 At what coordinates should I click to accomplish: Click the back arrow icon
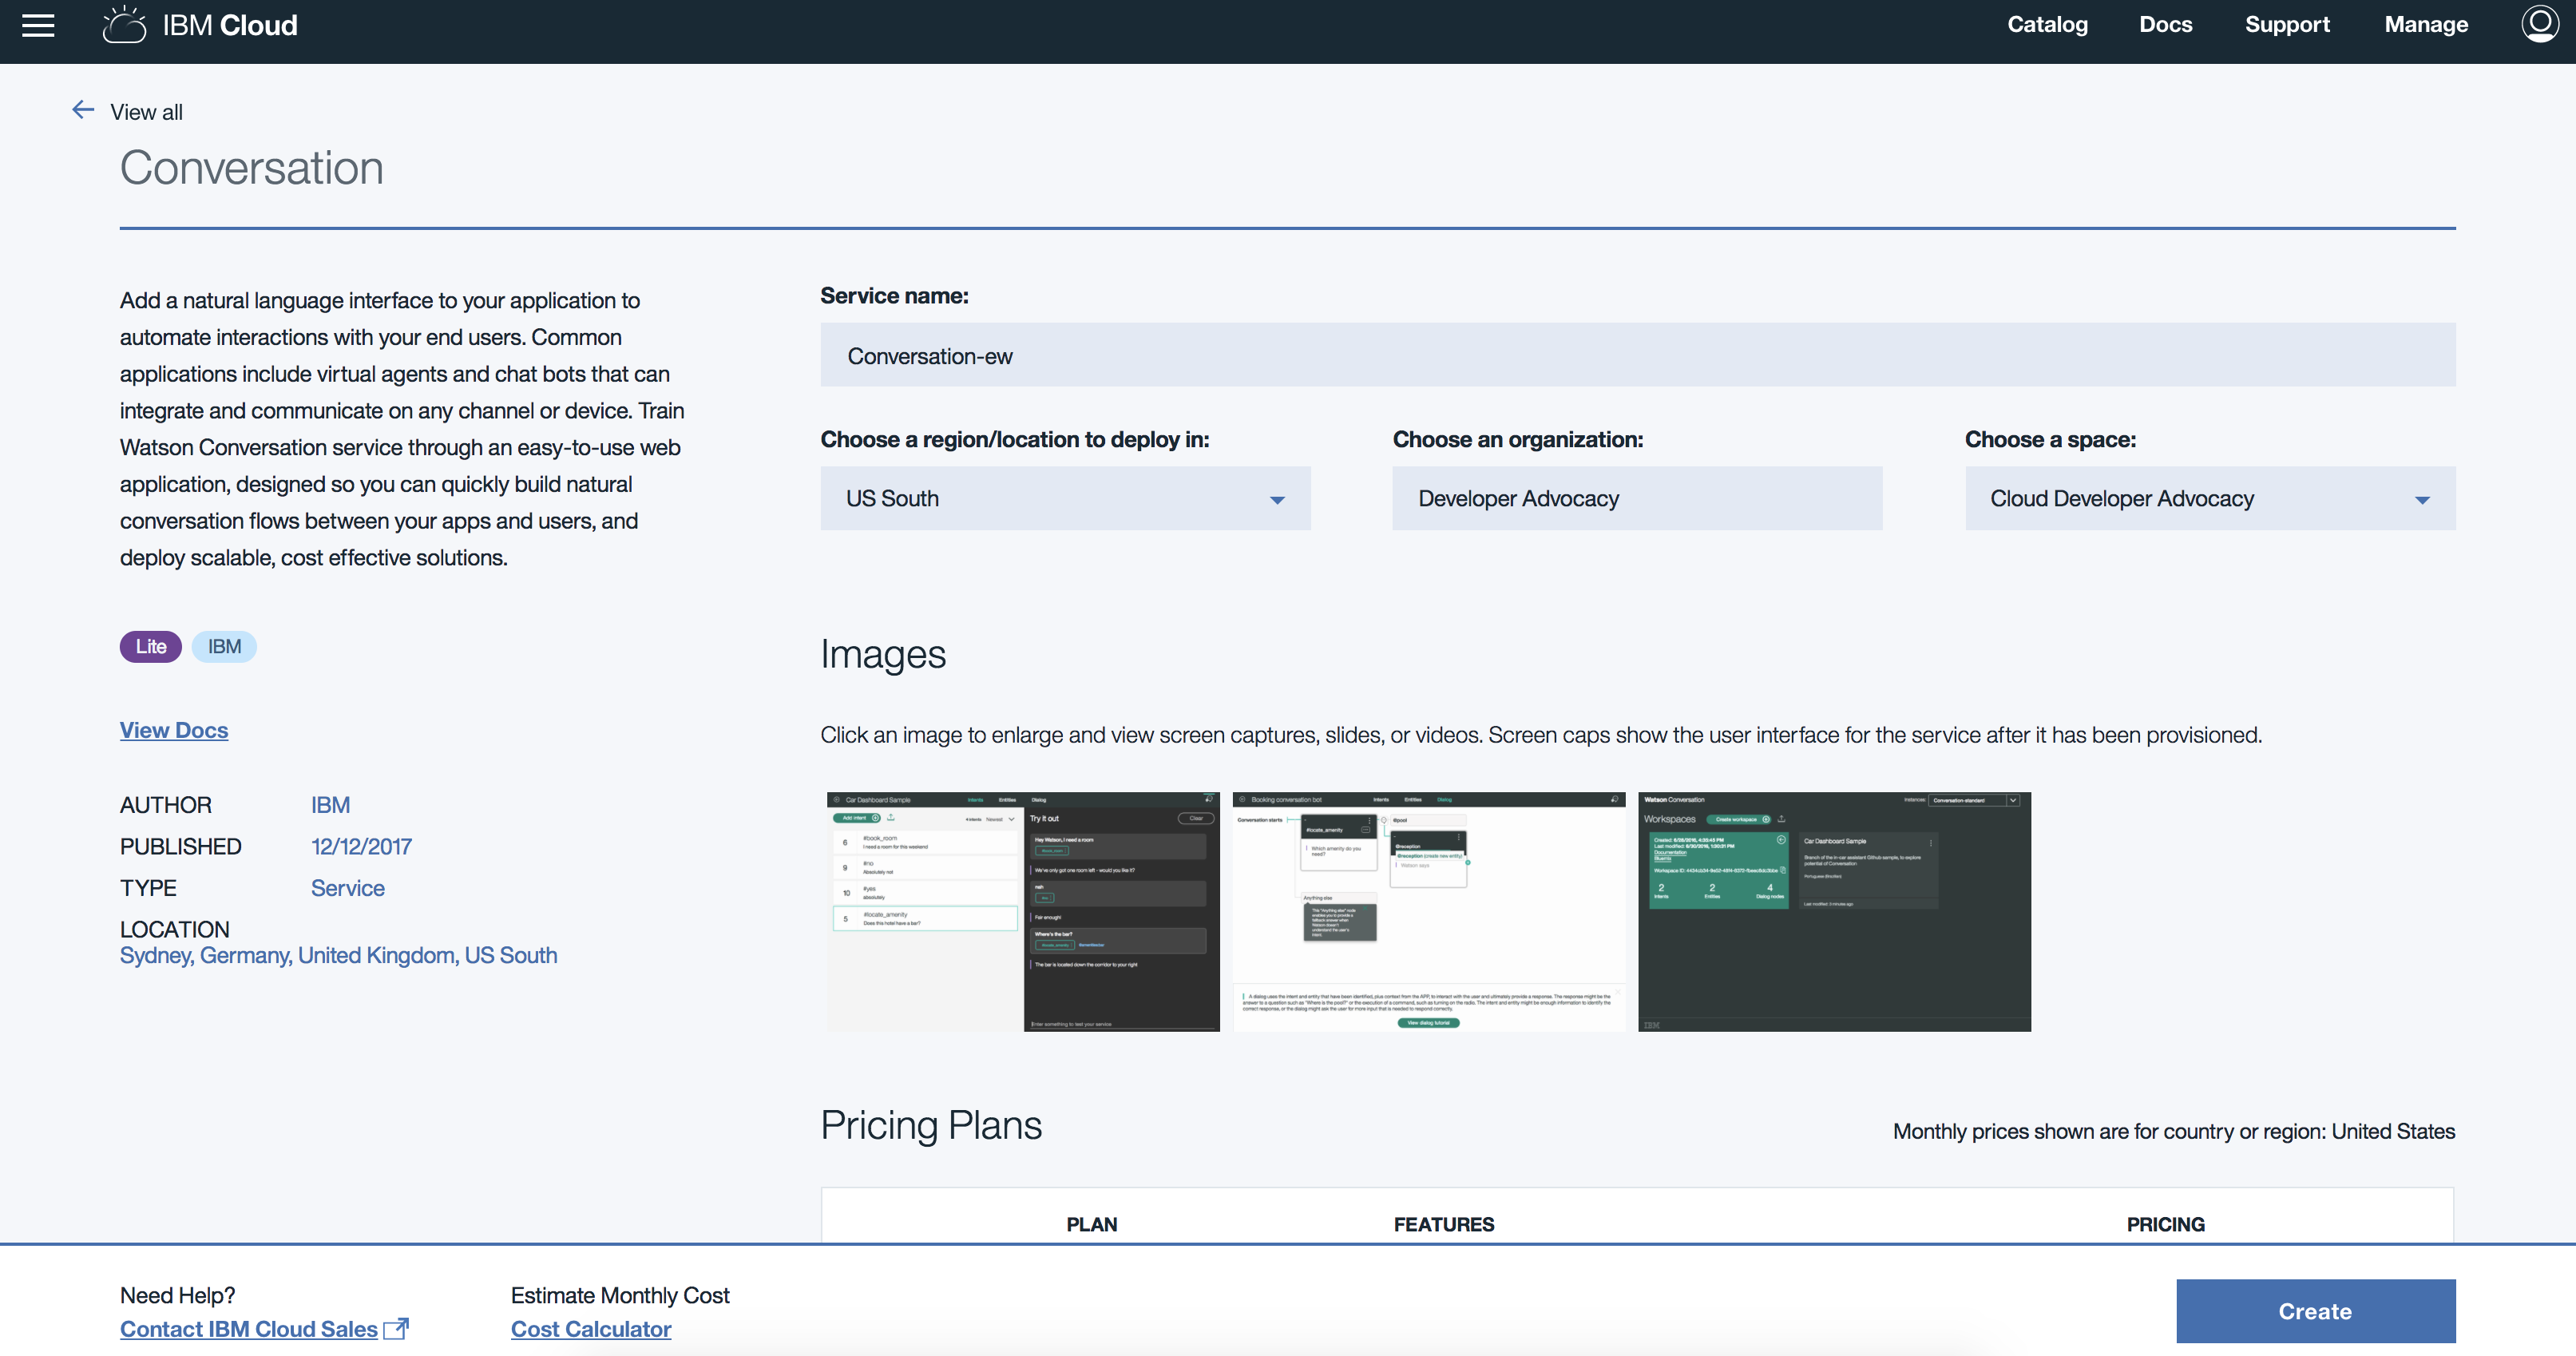click(x=80, y=111)
